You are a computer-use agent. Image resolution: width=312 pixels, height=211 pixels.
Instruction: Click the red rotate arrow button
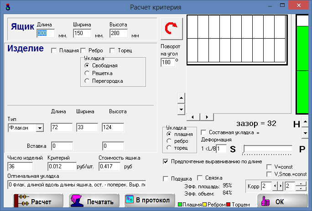(x=172, y=29)
